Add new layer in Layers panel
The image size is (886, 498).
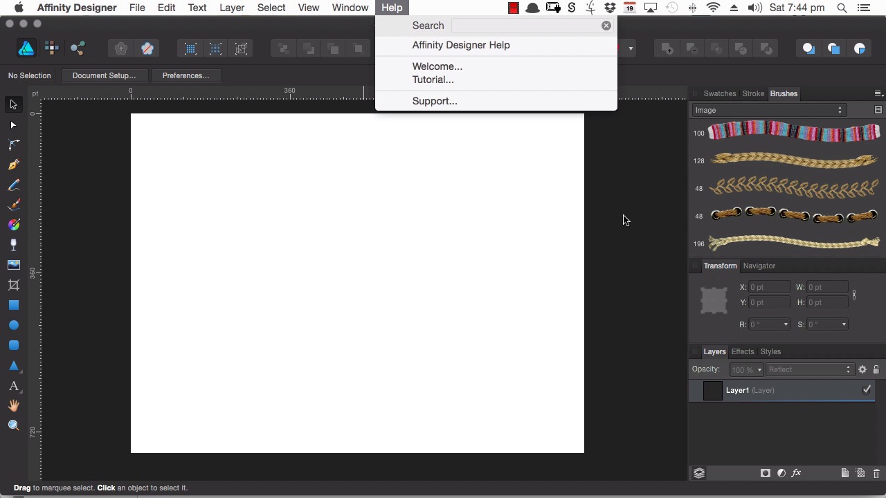tap(844, 473)
